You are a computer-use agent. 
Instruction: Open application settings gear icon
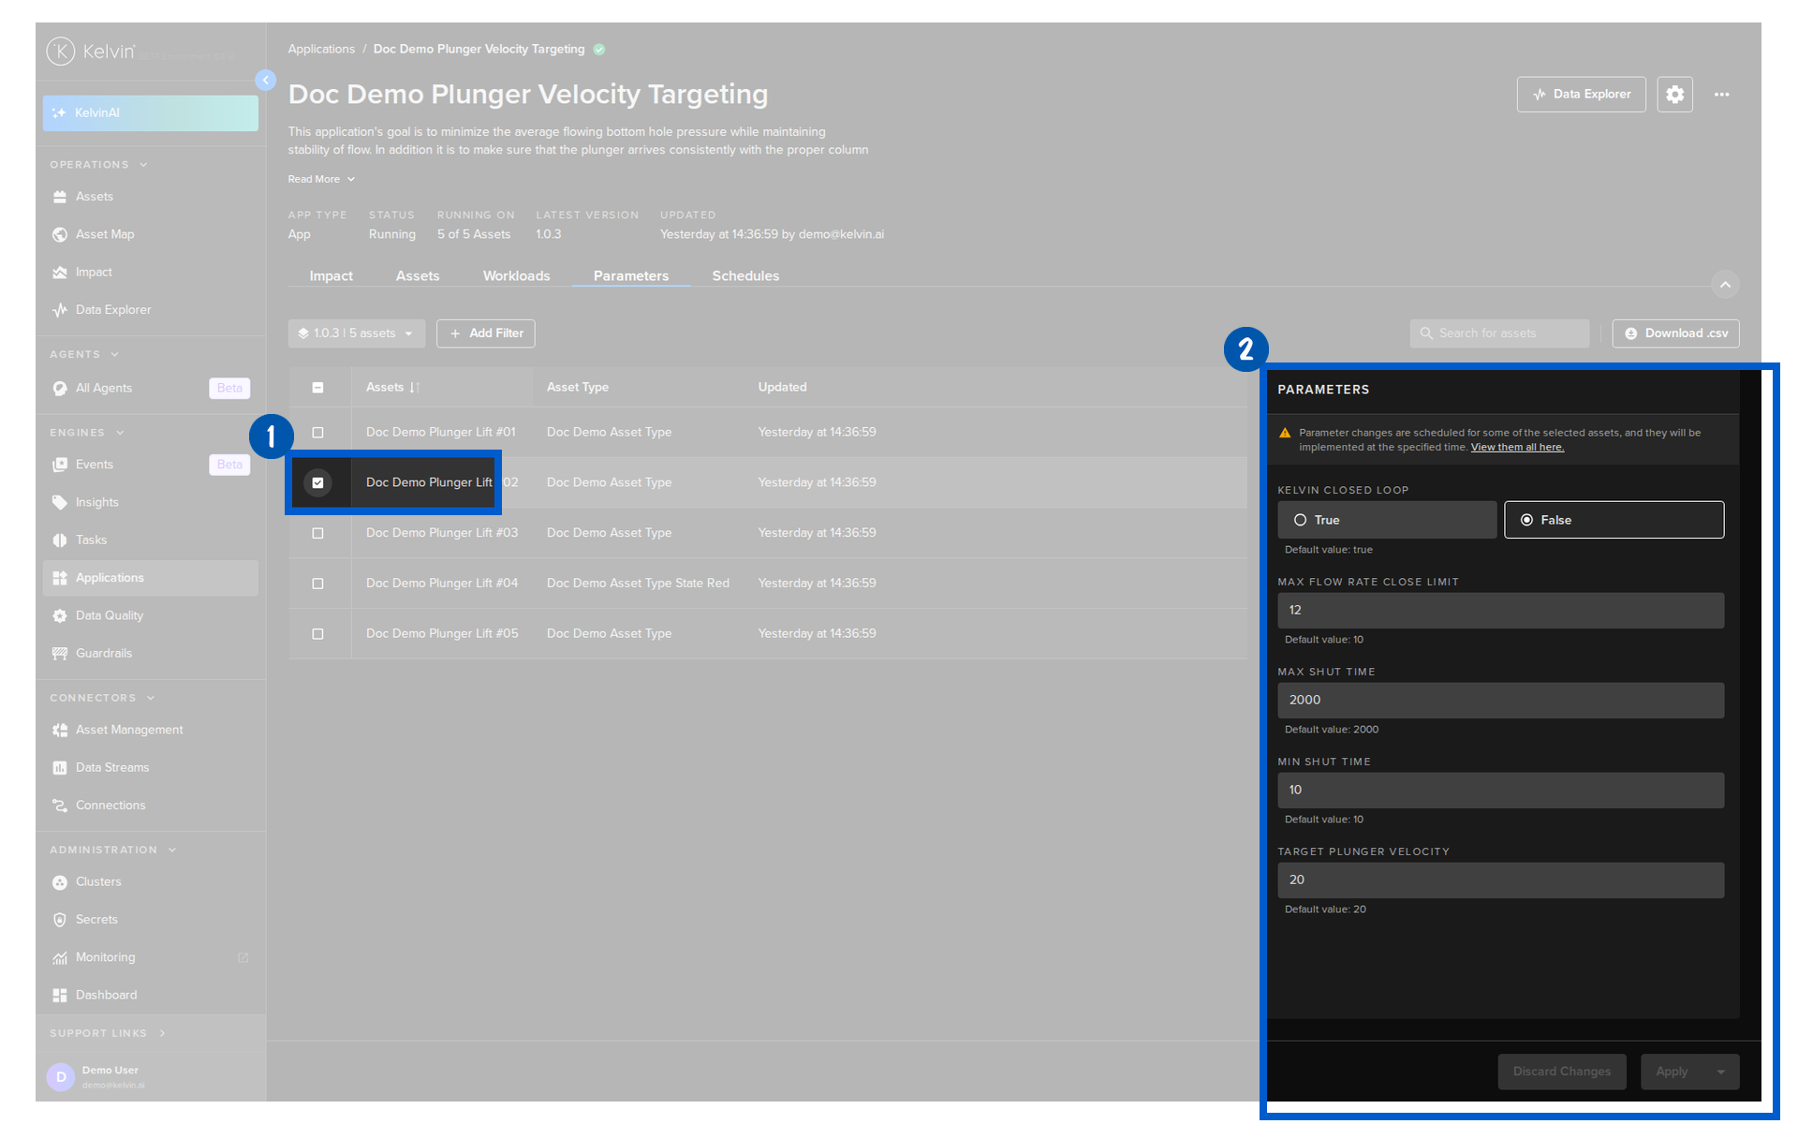point(1674,95)
